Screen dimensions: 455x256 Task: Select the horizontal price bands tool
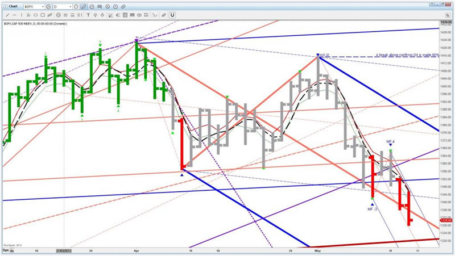click(72, 15)
